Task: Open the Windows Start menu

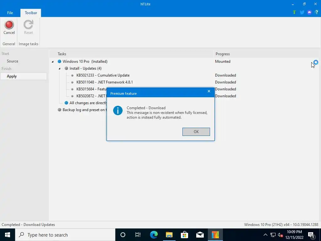Action: 8,235
